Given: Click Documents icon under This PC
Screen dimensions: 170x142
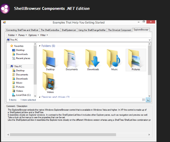Looking at the screenshot, I should tap(14, 75).
